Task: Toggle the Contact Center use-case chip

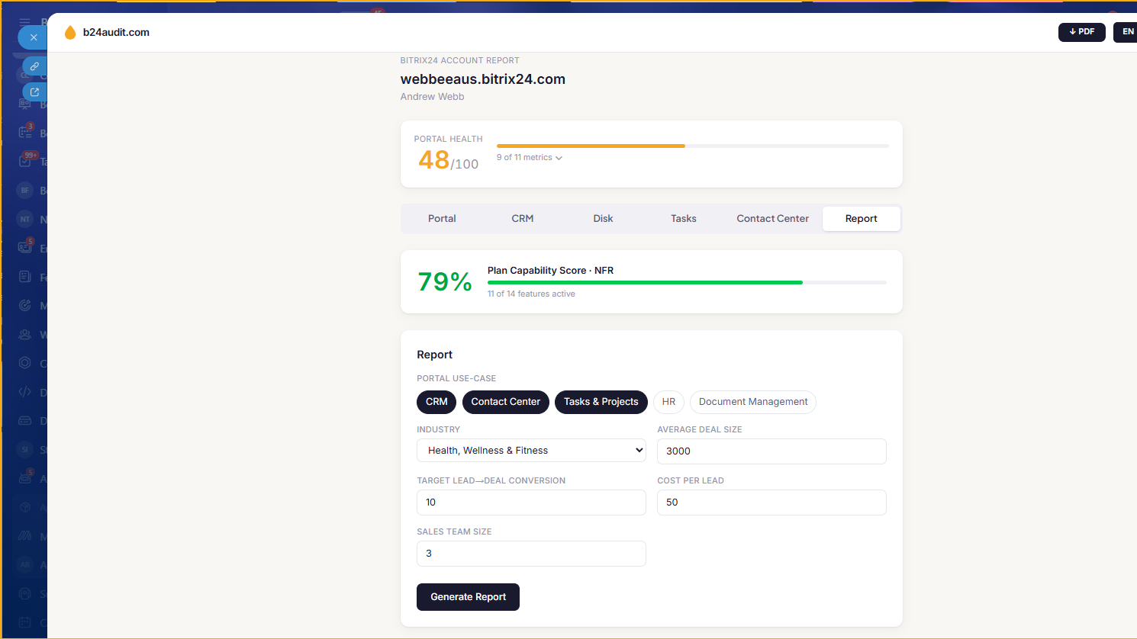Action: [x=506, y=402]
